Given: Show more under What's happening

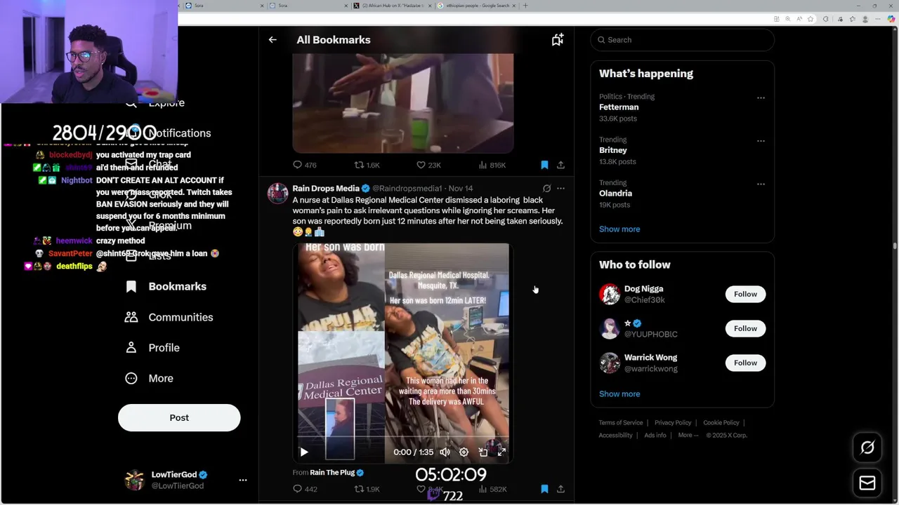Looking at the screenshot, I should point(619,229).
